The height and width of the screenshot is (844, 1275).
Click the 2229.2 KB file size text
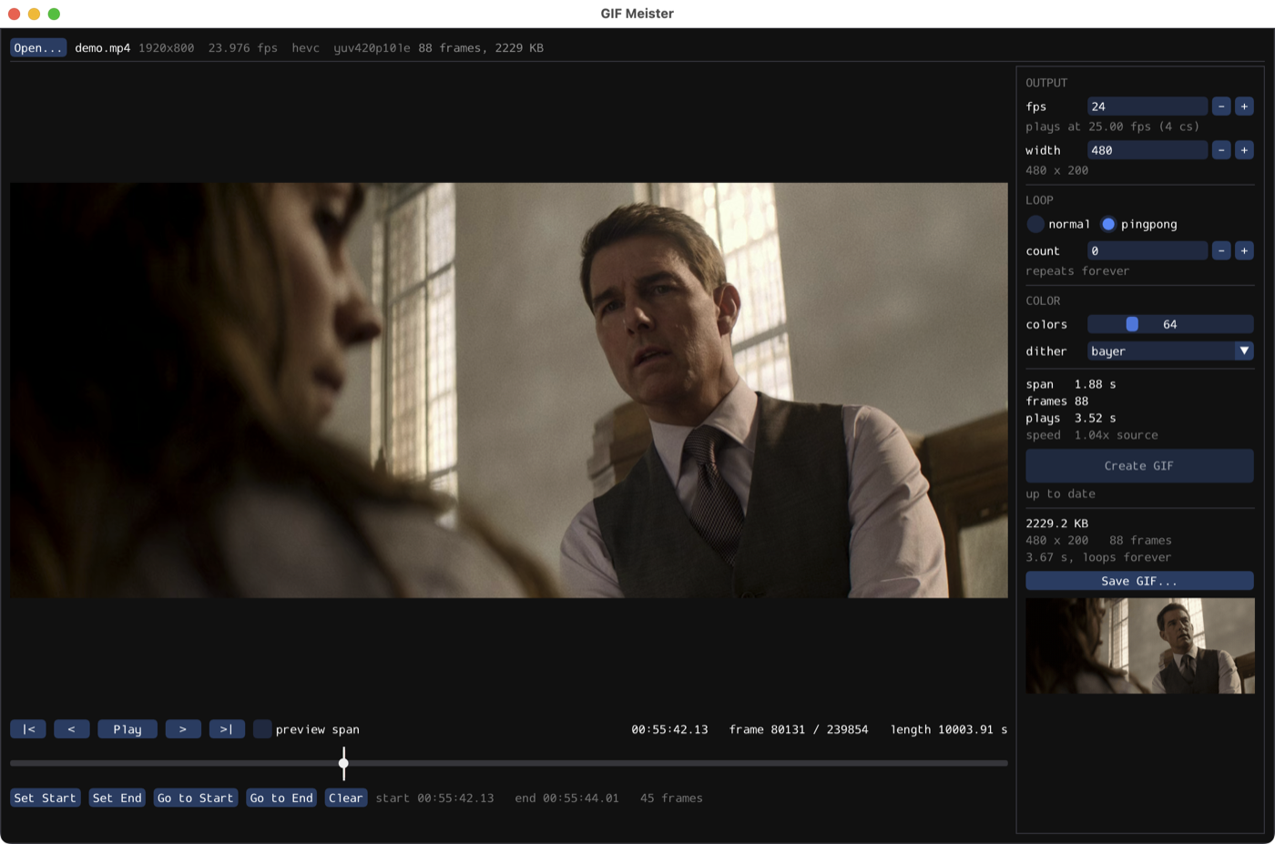point(1057,524)
